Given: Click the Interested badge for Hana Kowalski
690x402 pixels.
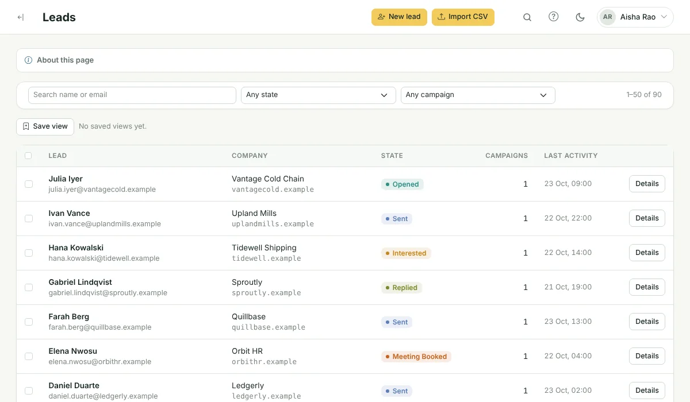Looking at the screenshot, I should tap(406, 253).
